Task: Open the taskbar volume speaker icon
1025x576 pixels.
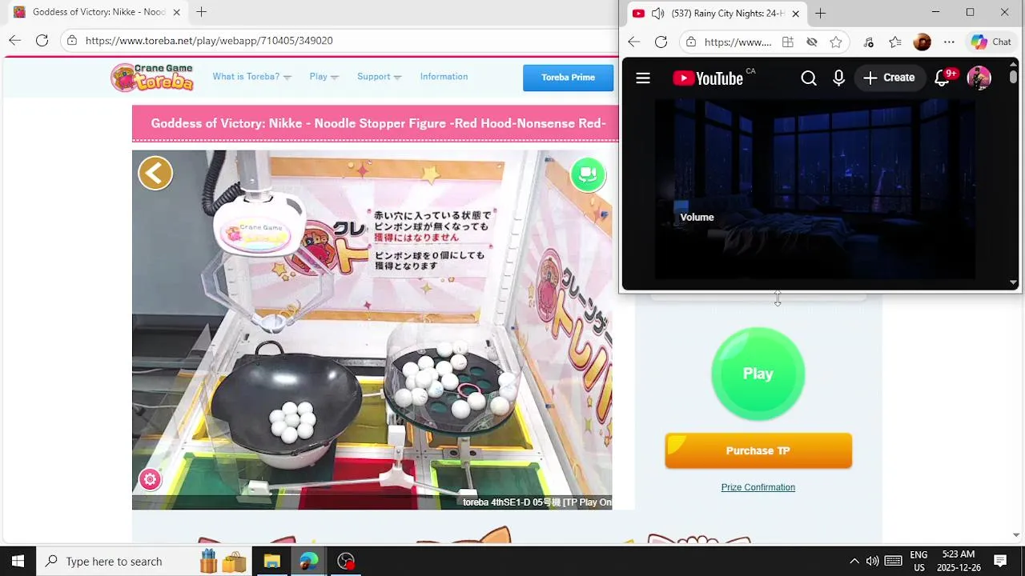Action: (x=873, y=561)
